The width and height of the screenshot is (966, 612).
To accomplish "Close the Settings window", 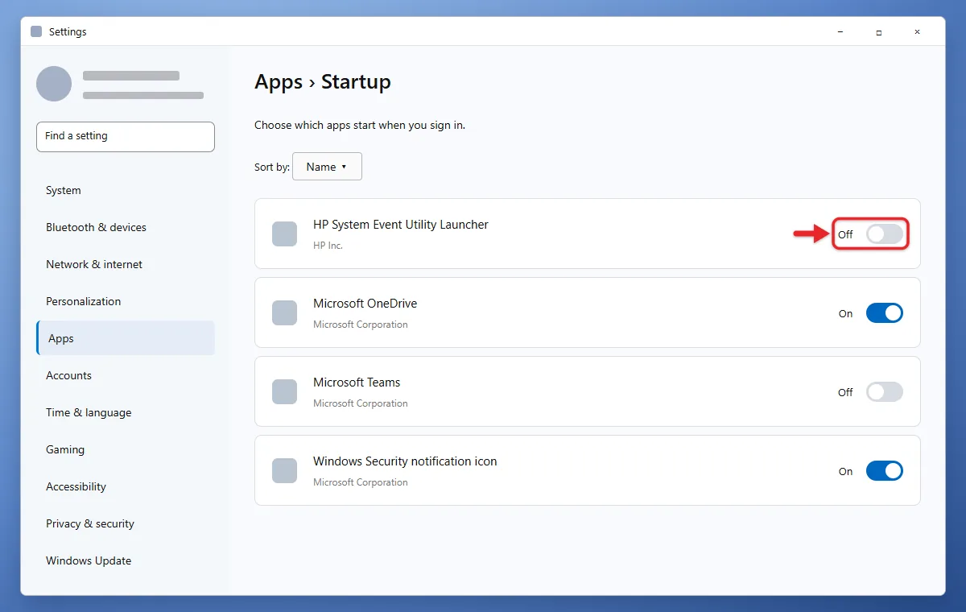I will point(918,32).
